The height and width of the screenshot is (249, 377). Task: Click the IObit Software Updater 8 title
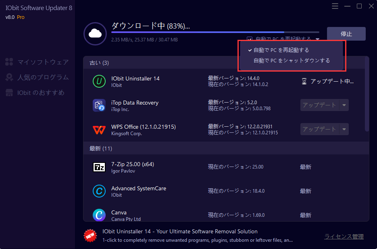tap(39, 8)
